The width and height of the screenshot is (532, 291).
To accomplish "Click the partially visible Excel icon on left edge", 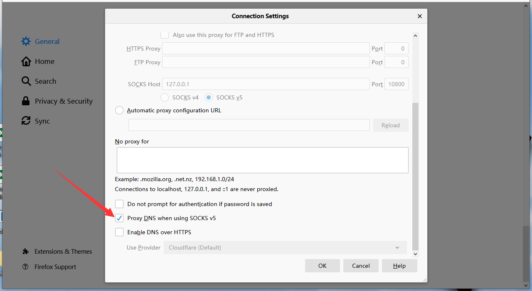I will click(x=2, y=133).
